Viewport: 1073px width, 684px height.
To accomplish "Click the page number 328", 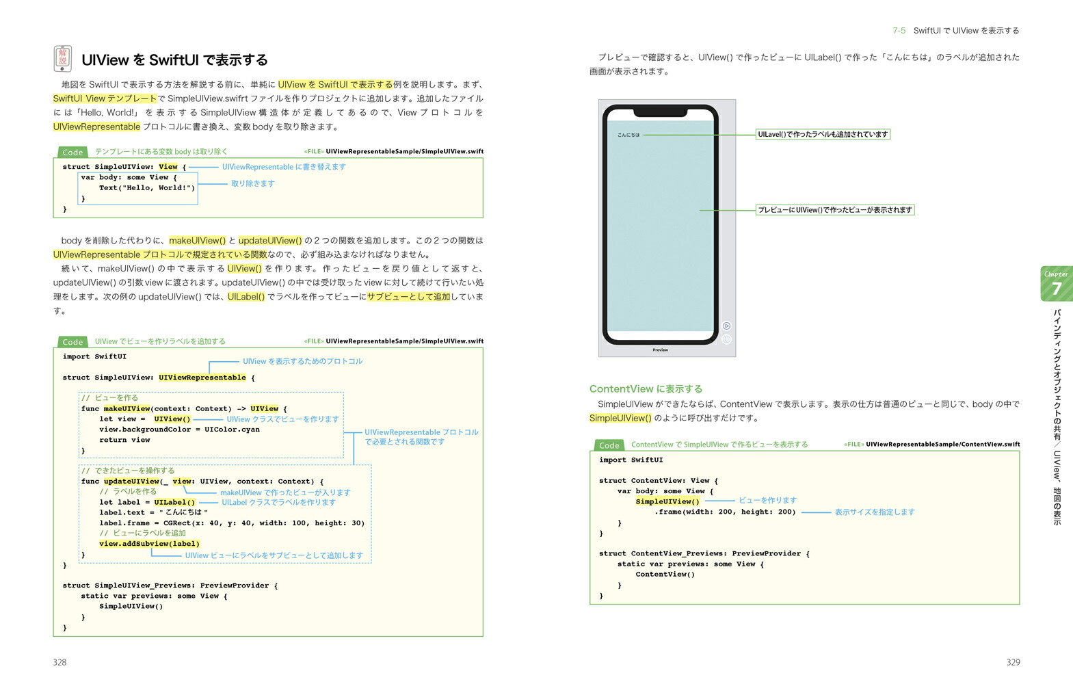I will (x=60, y=662).
